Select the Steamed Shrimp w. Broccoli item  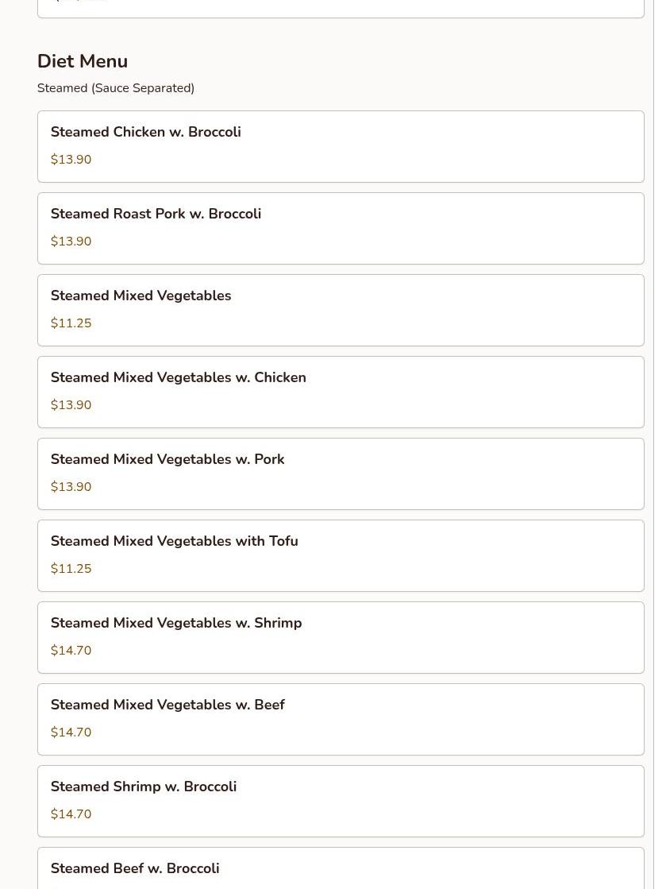pos(143,787)
